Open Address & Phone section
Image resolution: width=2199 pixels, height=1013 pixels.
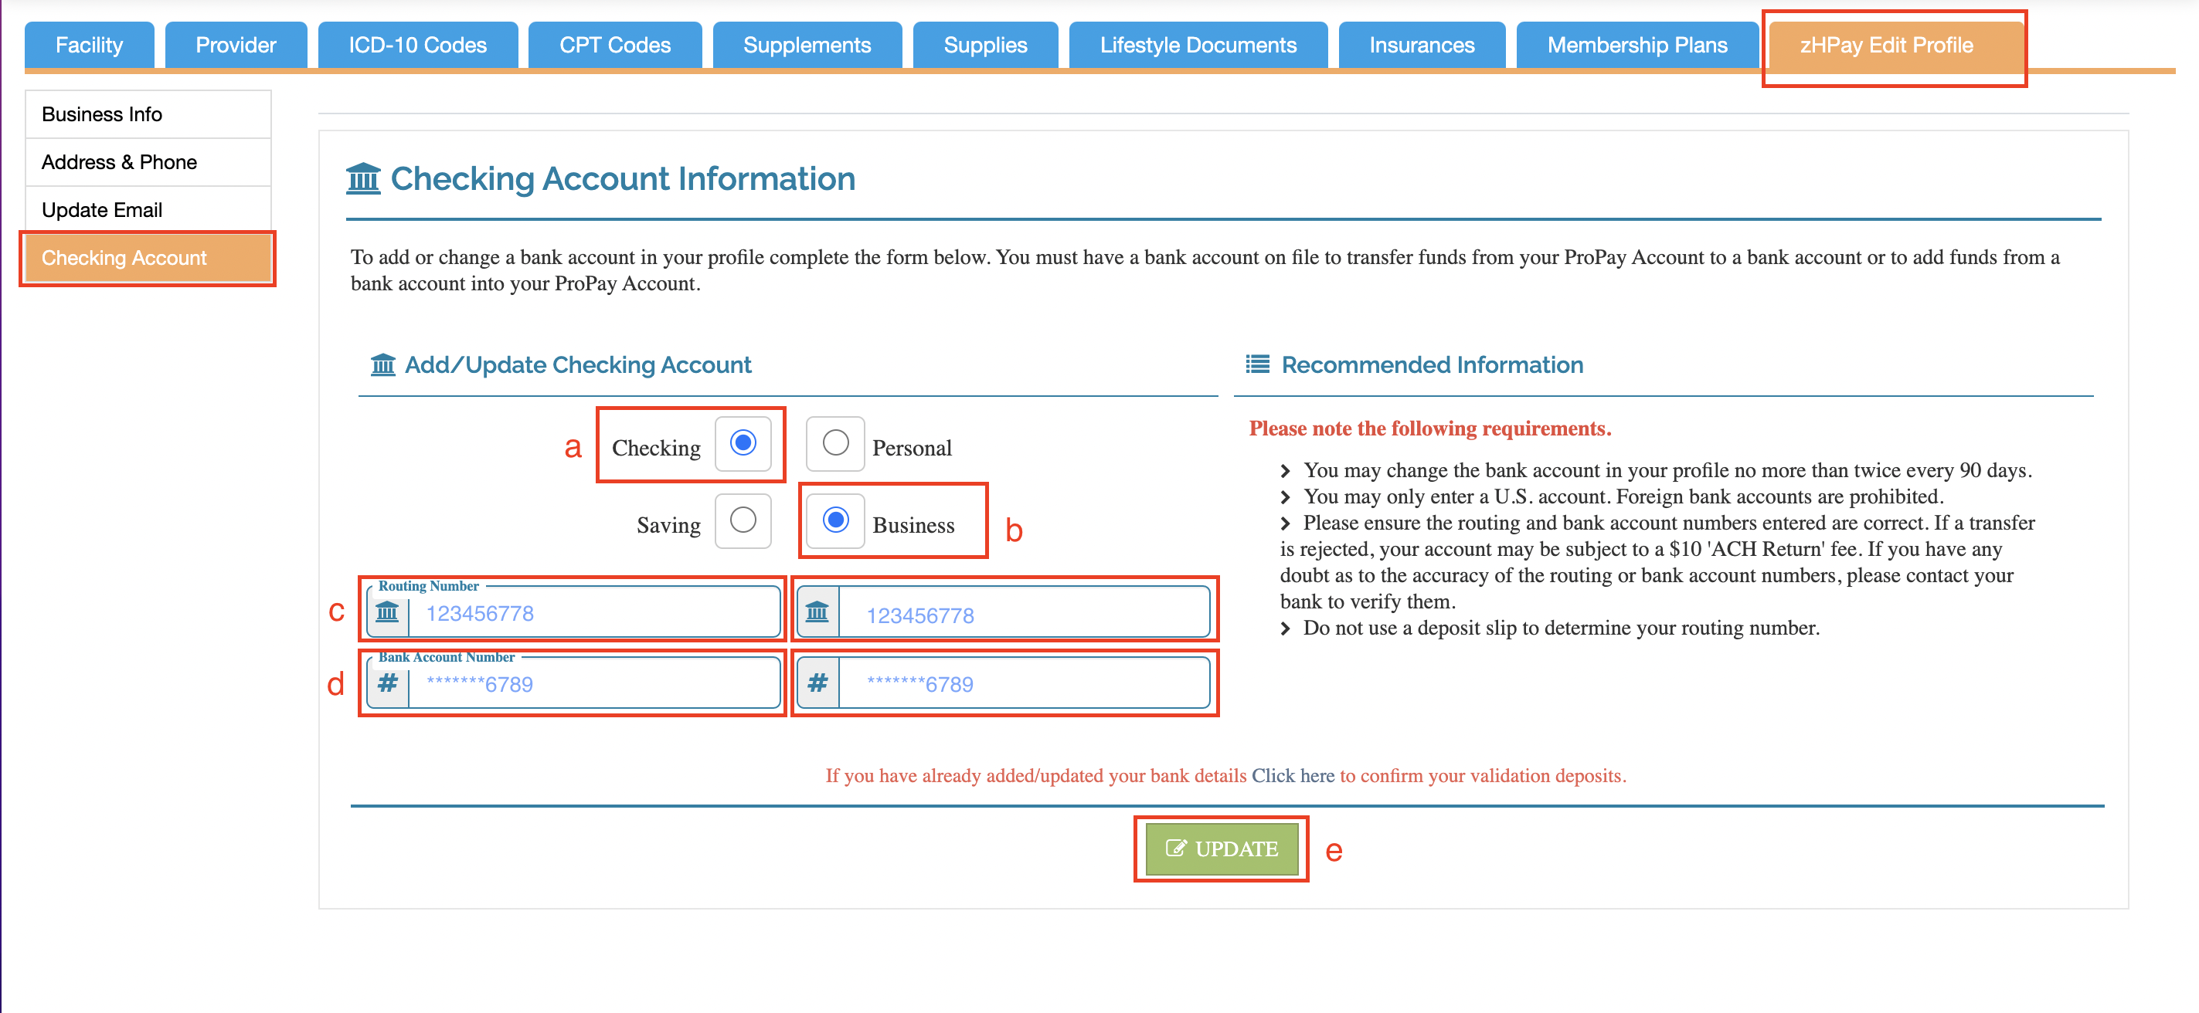[148, 162]
